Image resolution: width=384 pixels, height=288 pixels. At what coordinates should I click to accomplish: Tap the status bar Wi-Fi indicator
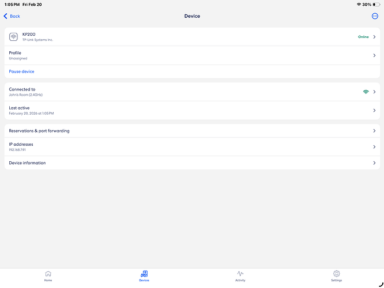[x=359, y=5]
